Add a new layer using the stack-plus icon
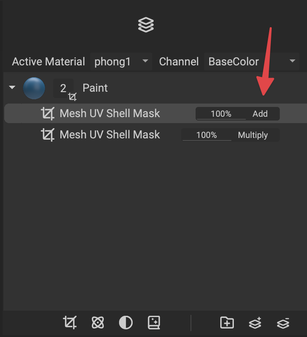 [255, 323]
